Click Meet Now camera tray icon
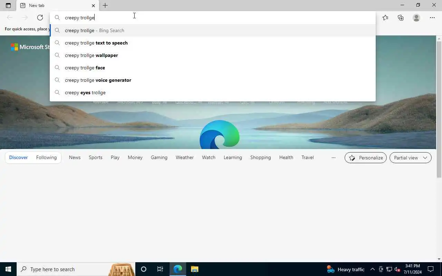The width and height of the screenshot is (442, 276). (x=381, y=269)
